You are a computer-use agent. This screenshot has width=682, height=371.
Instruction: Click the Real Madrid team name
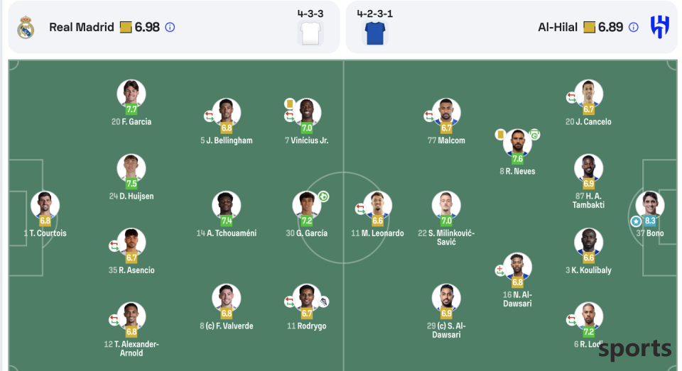coord(81,28)
